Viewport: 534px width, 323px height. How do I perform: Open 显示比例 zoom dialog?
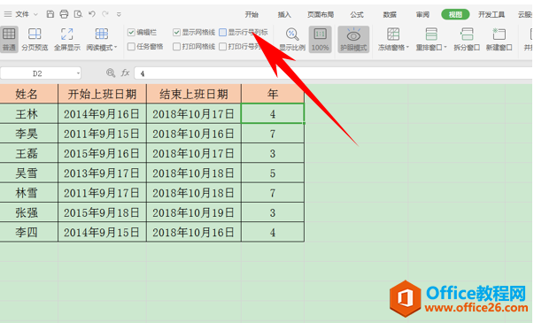coord(292,40)
